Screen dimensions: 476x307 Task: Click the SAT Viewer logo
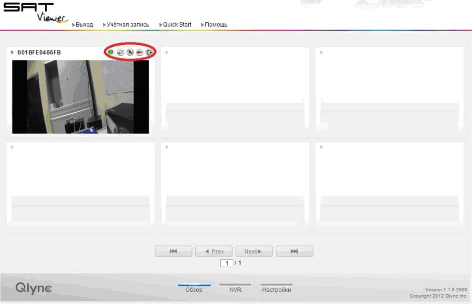(36, 12)
